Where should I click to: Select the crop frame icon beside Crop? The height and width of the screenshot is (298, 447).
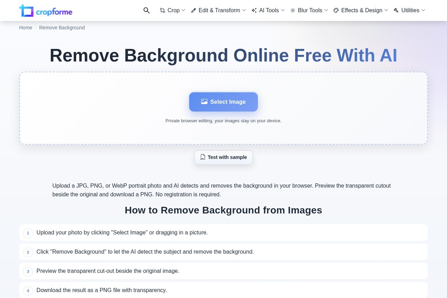163,10
